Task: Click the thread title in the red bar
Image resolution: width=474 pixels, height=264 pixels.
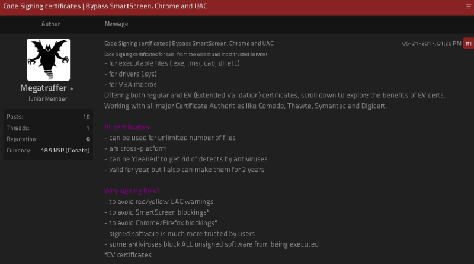Action: [105, 7]
